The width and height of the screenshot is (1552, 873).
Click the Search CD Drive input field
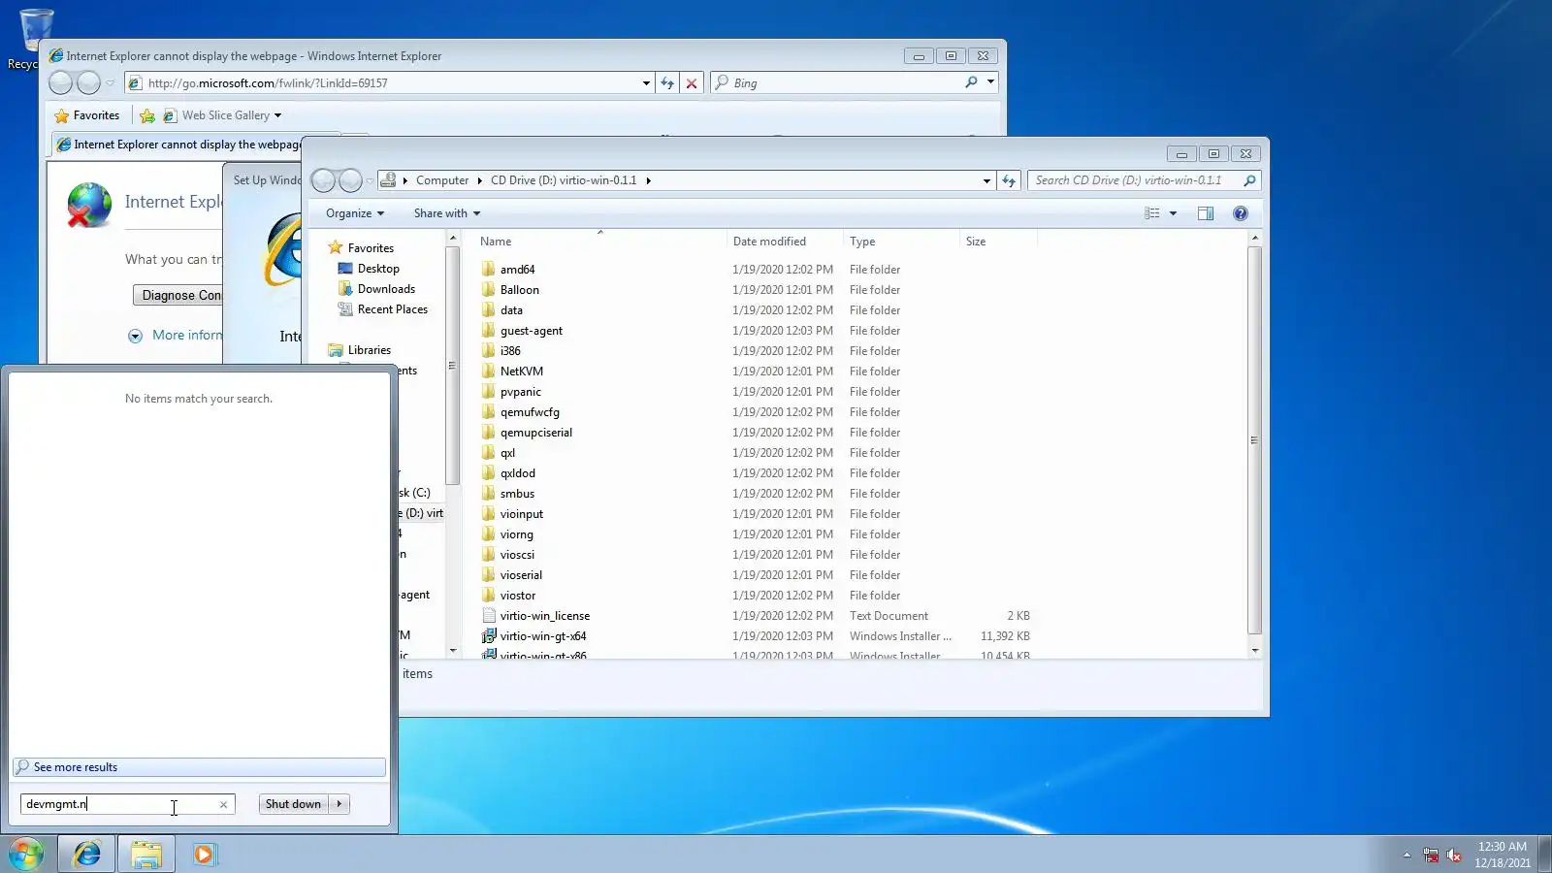pos(1135,180)
